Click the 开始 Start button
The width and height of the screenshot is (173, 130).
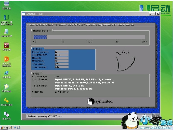(4, 128)
